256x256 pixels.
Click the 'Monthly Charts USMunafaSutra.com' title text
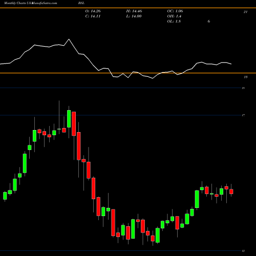coord(31,3)
